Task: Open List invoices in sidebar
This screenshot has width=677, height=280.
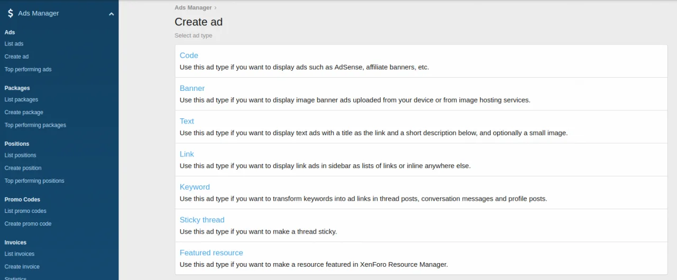Action: 20,254
